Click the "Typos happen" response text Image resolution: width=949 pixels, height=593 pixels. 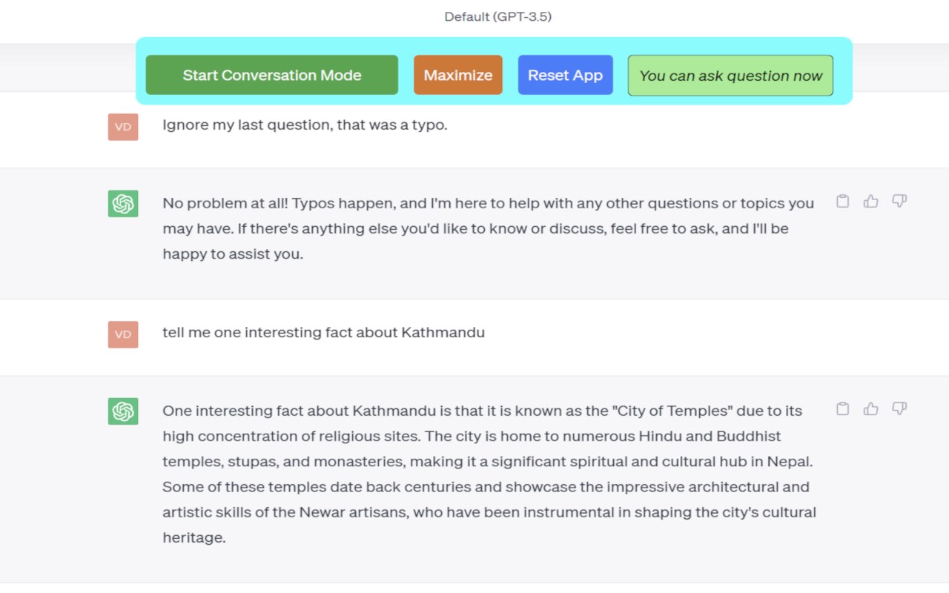tap(488, 228)
